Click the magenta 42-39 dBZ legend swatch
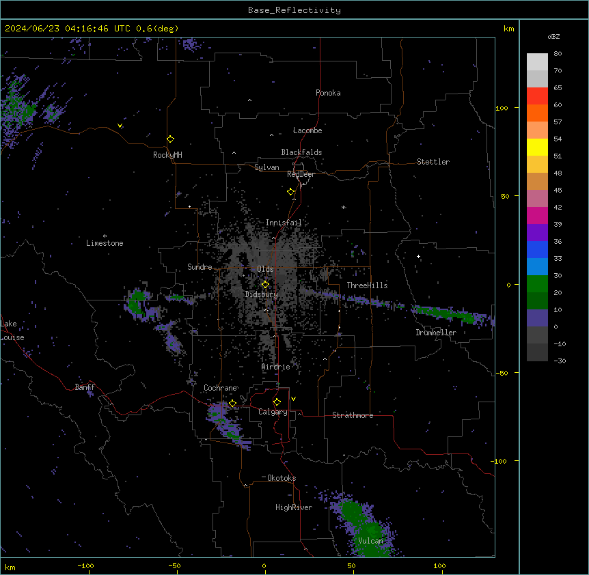 (537, 216)
